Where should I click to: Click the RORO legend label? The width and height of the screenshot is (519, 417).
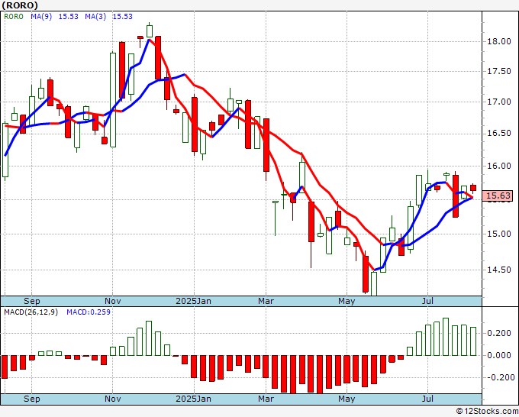point(14,17)
